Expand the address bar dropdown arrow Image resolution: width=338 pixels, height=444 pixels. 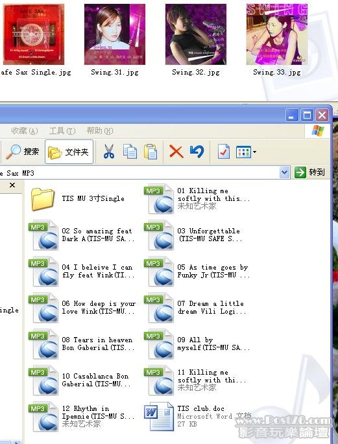coord(284,172)
